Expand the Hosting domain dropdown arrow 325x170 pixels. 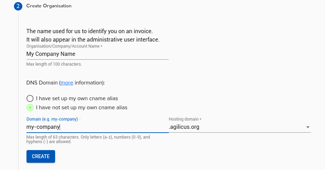[308, 127]
